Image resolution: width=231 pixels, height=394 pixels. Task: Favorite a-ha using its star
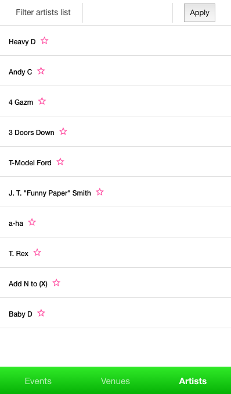point(32,222)
